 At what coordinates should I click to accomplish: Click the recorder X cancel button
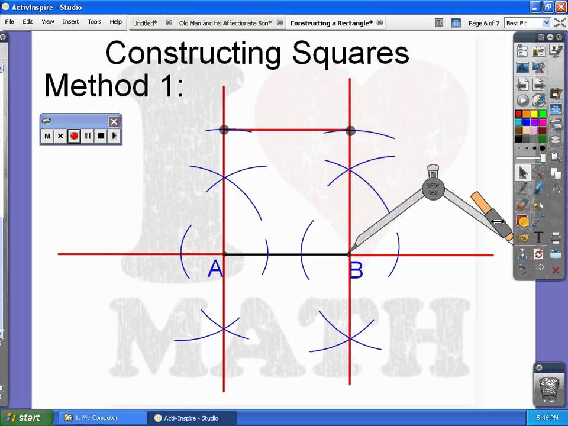coord(60,136)
